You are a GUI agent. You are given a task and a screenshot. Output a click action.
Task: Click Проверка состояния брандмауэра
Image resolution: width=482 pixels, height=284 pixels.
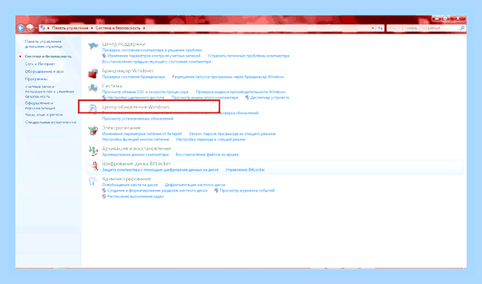click(x=134, y=77)
